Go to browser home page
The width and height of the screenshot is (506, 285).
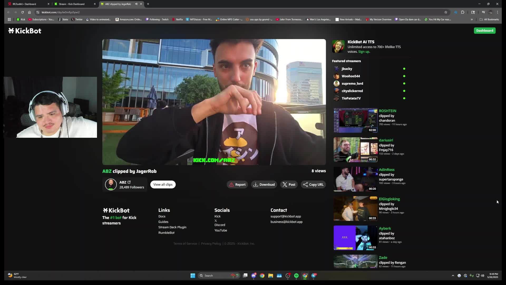(x=29, y=12)
